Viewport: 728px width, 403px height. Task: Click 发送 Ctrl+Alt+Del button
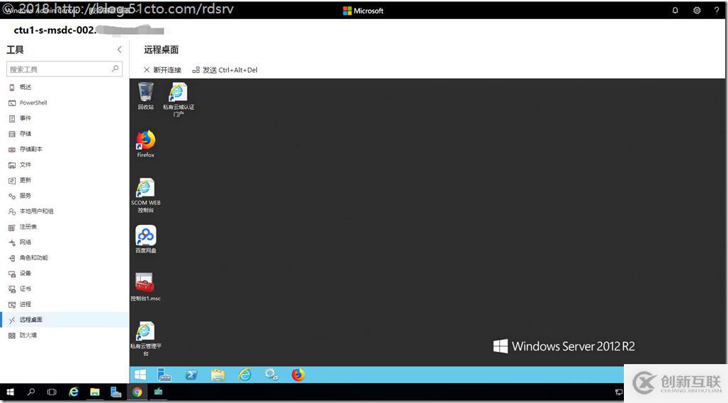click(224, 70)
